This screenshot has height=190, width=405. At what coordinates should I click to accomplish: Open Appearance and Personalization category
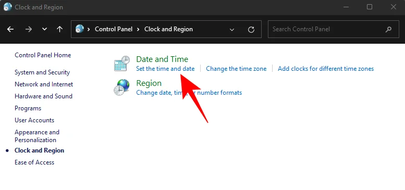pos(37,136)
